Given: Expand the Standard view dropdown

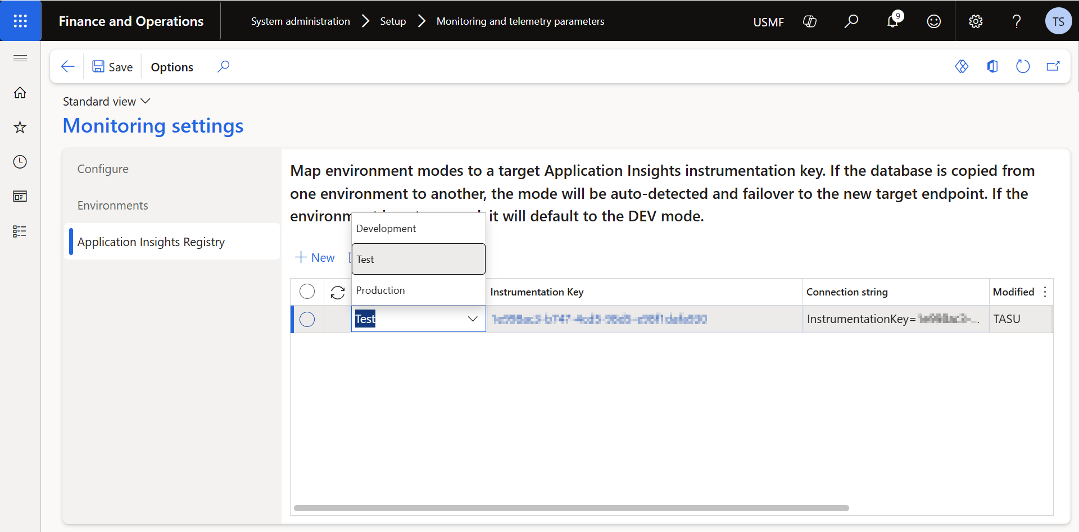Looking at the screenshot, I should pyautogui.click(x=106, y=102).
